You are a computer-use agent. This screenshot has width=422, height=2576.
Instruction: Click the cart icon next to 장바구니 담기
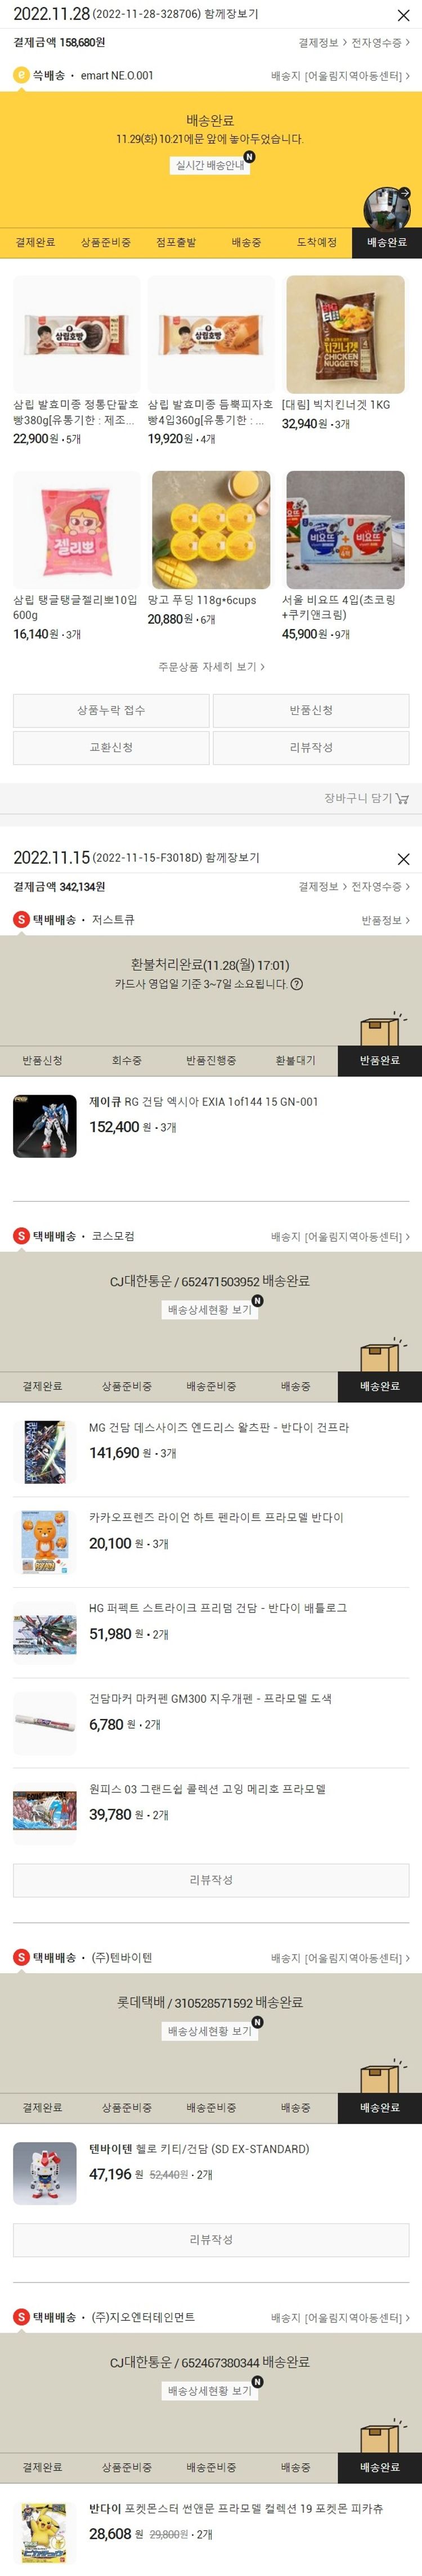point(403,798)
